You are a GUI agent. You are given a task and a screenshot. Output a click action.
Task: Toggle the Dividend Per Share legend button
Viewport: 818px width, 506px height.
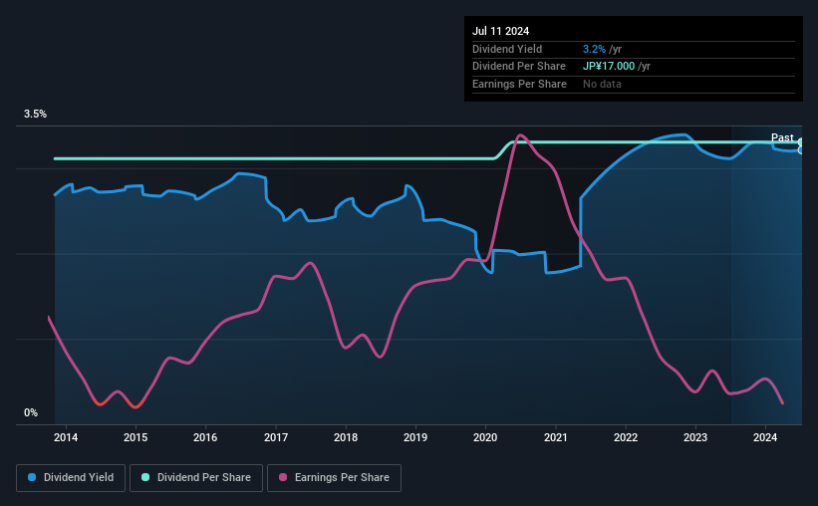196,478
